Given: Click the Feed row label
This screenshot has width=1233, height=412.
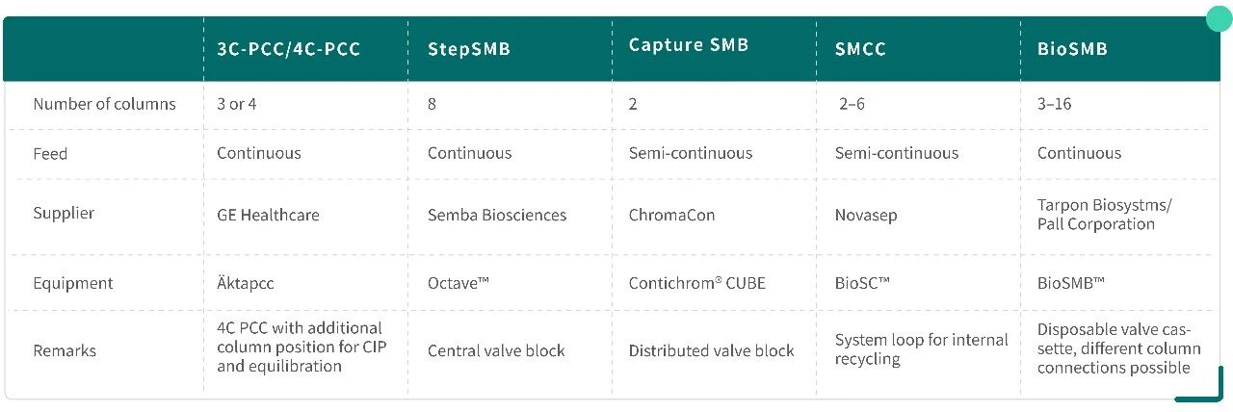Looking at the screenshot, I should click(x=50, y=153).
